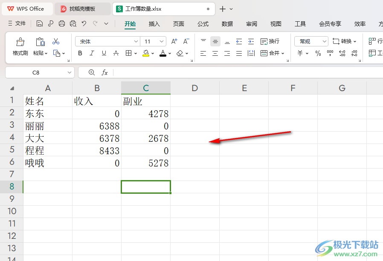
Task: Expand the fill color dropdown arrow
Action: 153,53
